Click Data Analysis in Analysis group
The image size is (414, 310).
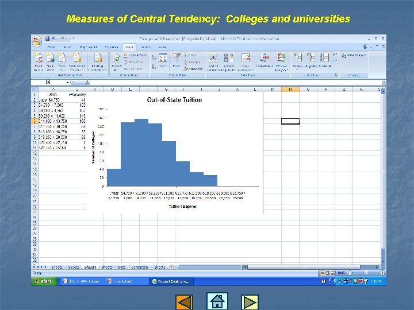click(x=354, y=55)
